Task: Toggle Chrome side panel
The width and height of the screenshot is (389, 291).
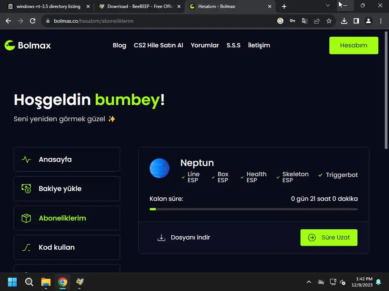Action: click(356, 21)
